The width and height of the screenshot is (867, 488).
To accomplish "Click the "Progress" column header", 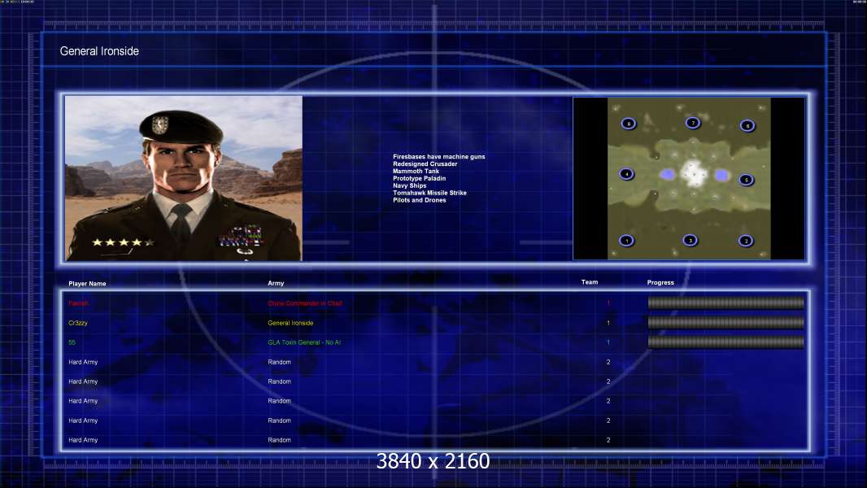I will (660, 282).
